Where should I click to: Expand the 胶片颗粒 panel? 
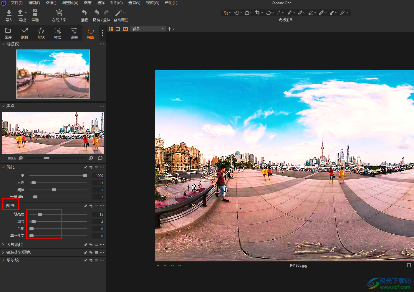pos(14,245)
